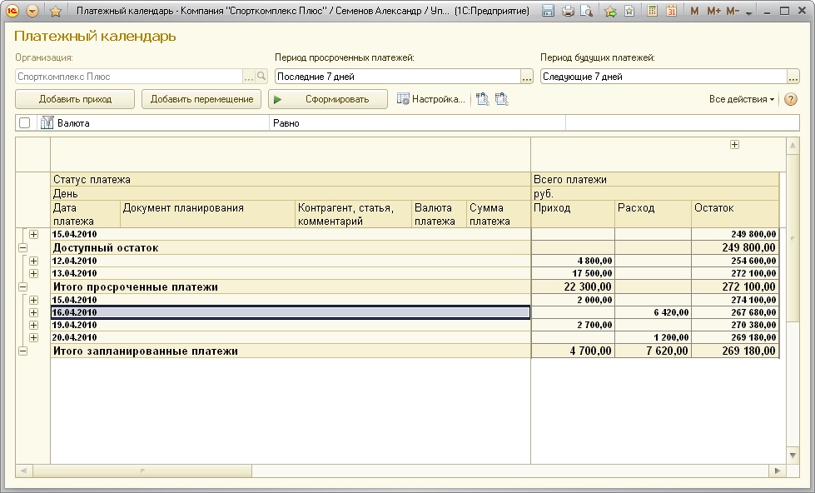The image size is (815, 493).
Task: Open the Все действия menu
Action: coord(741,99)
